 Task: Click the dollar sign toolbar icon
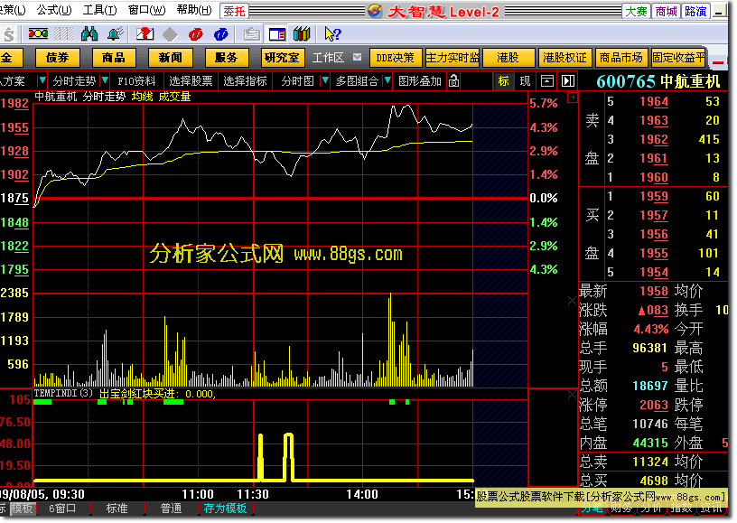tap(8, 34)
